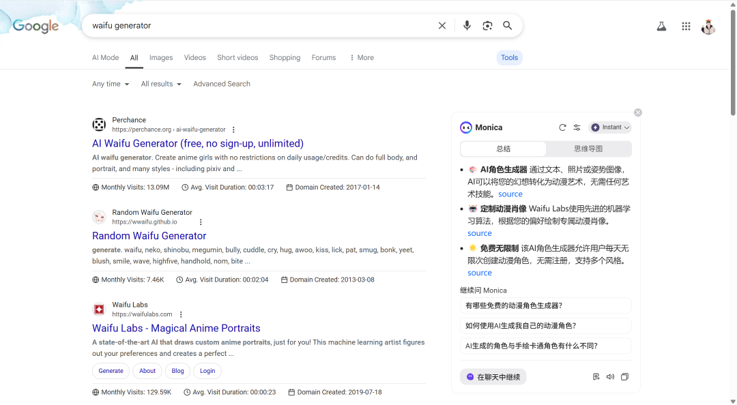Select 总结 tab in Monica
The height and width of the screenshot is (405, 737).
pos(504,149)
